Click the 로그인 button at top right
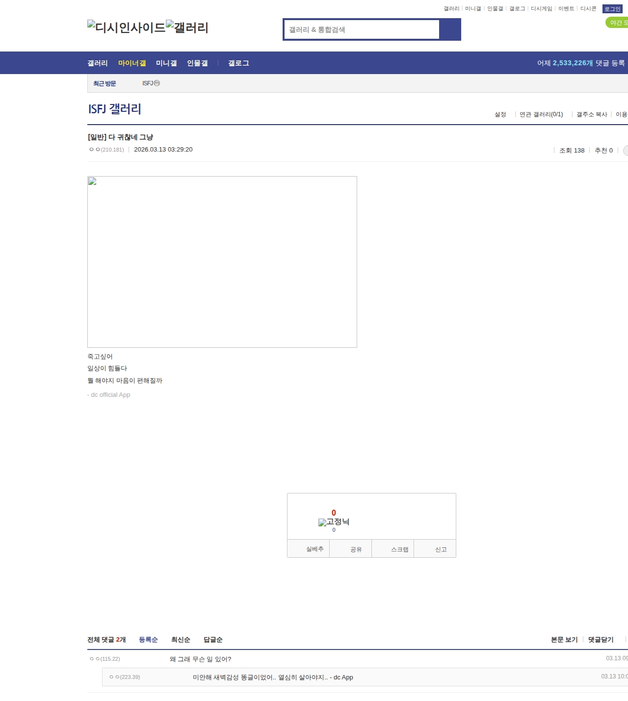 pyautogui.click(x=612, y=9)
